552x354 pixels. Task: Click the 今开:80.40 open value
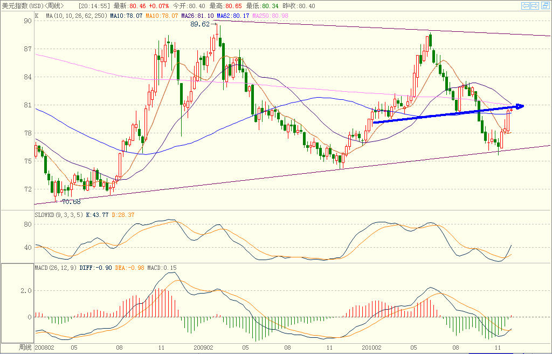pos(189,6)
